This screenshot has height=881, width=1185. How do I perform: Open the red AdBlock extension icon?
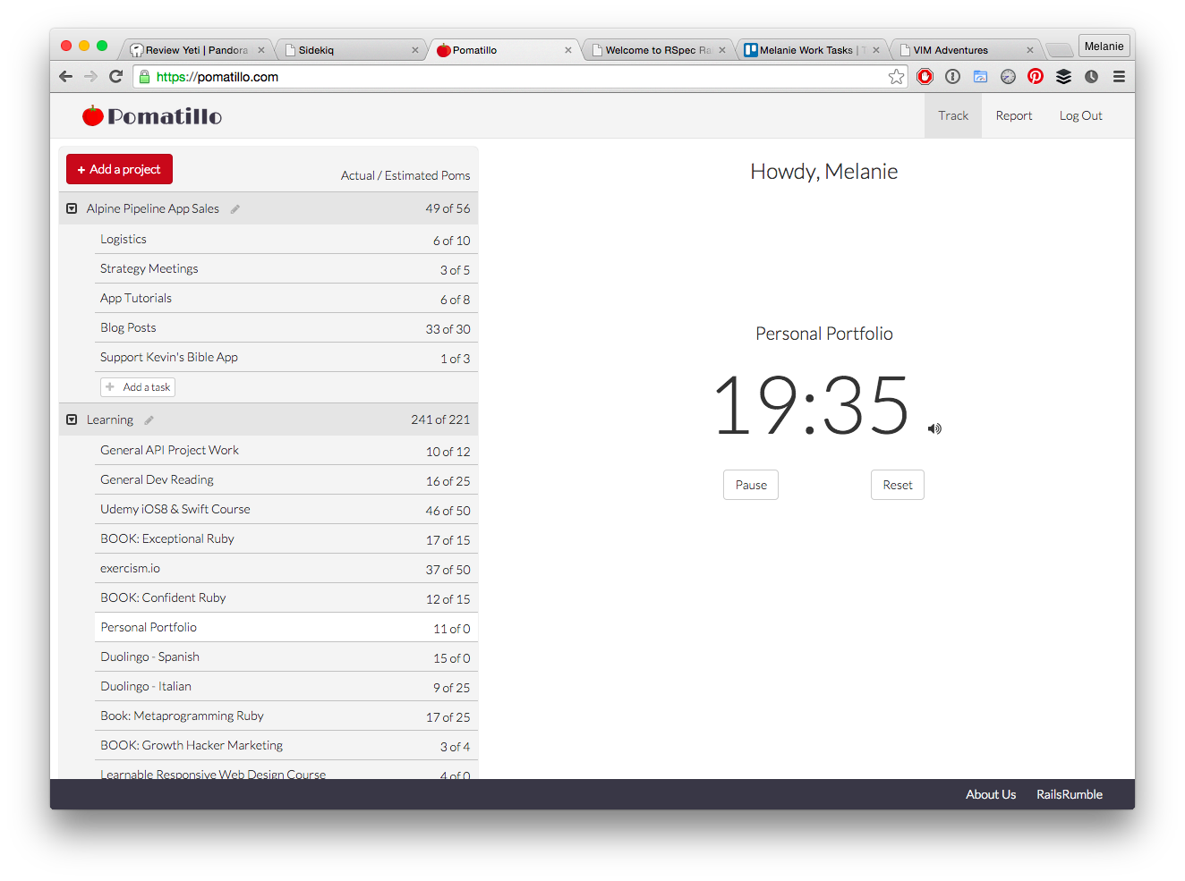pyautogui.click(x=925, y=77)
